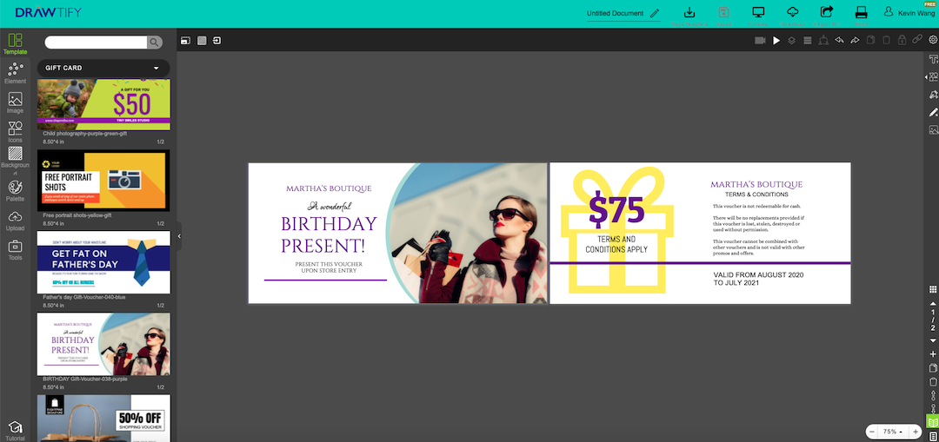Open the Palette panel

[x=15, y=191]
